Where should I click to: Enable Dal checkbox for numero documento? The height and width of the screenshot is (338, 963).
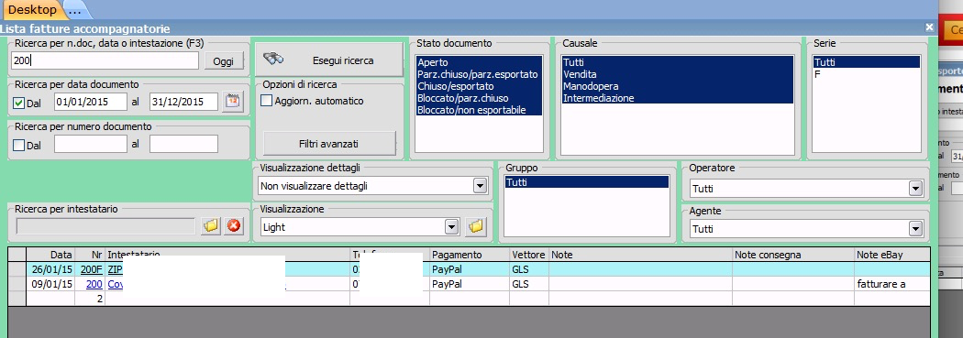pyautogui.click(x=18, y=145)
